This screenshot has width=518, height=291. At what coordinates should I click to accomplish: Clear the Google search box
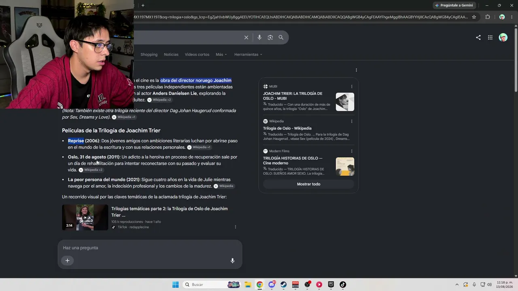[x=246, y=38]
